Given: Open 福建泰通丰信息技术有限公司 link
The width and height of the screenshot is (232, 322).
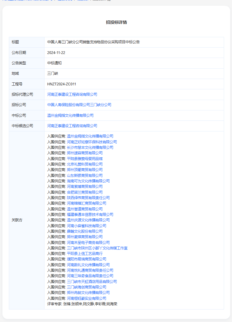Looking at the screenshot, I should (90, 215).
